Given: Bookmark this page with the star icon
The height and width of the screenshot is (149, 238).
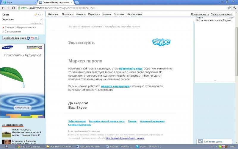Looking at the screenshot, I should [229, 8].
